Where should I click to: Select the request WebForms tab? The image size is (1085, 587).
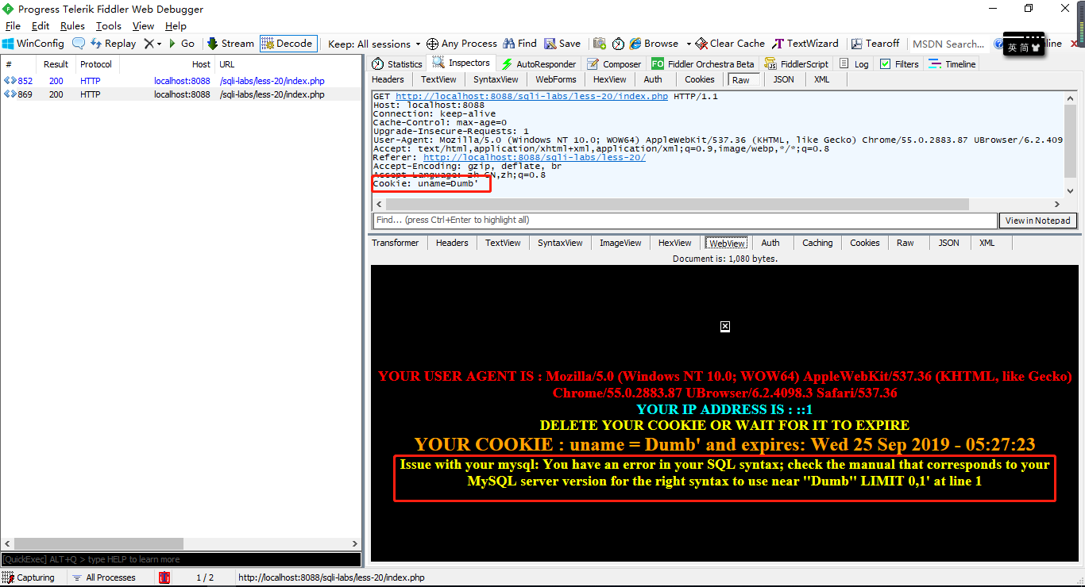point(555,79)
